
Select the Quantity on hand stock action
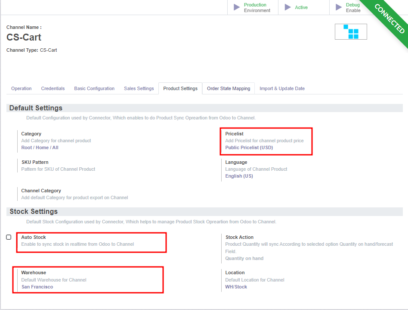click(x=244, y=258)
